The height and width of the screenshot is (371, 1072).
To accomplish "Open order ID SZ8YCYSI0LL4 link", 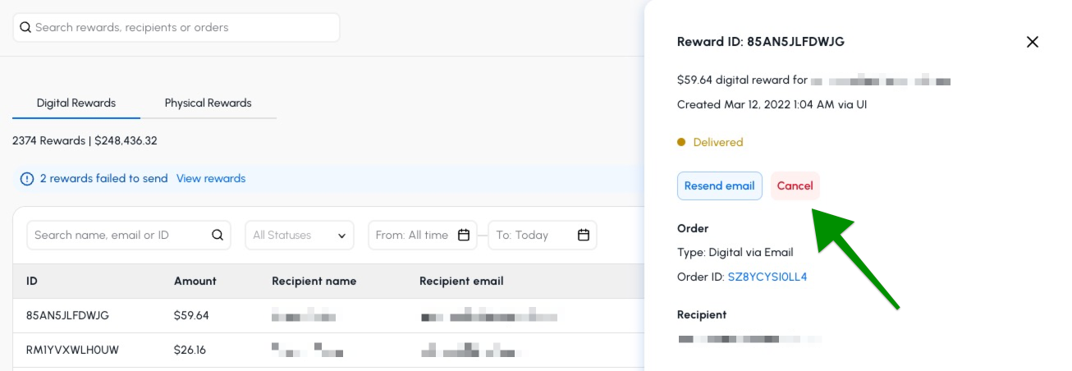I will (767, 277).
